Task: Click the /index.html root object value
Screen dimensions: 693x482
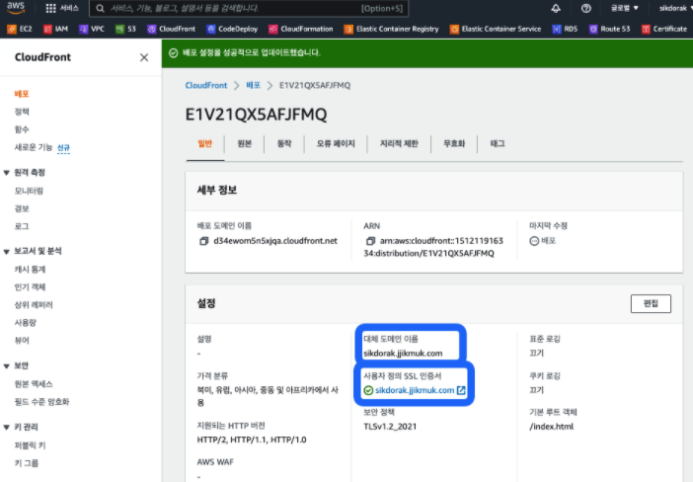Action: pyautogui.click(x=552, y=427)
